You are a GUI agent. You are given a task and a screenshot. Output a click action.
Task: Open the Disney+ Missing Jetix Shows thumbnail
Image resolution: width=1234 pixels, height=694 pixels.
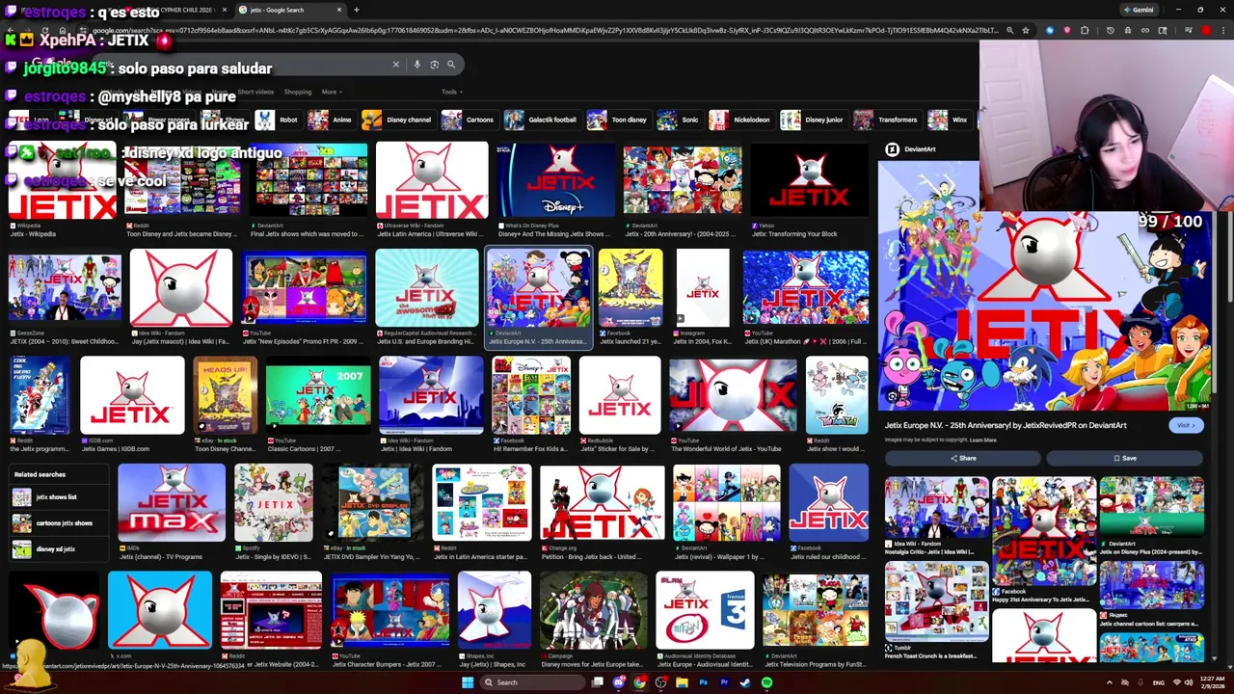pyautogui.click(x=555, y=181)
